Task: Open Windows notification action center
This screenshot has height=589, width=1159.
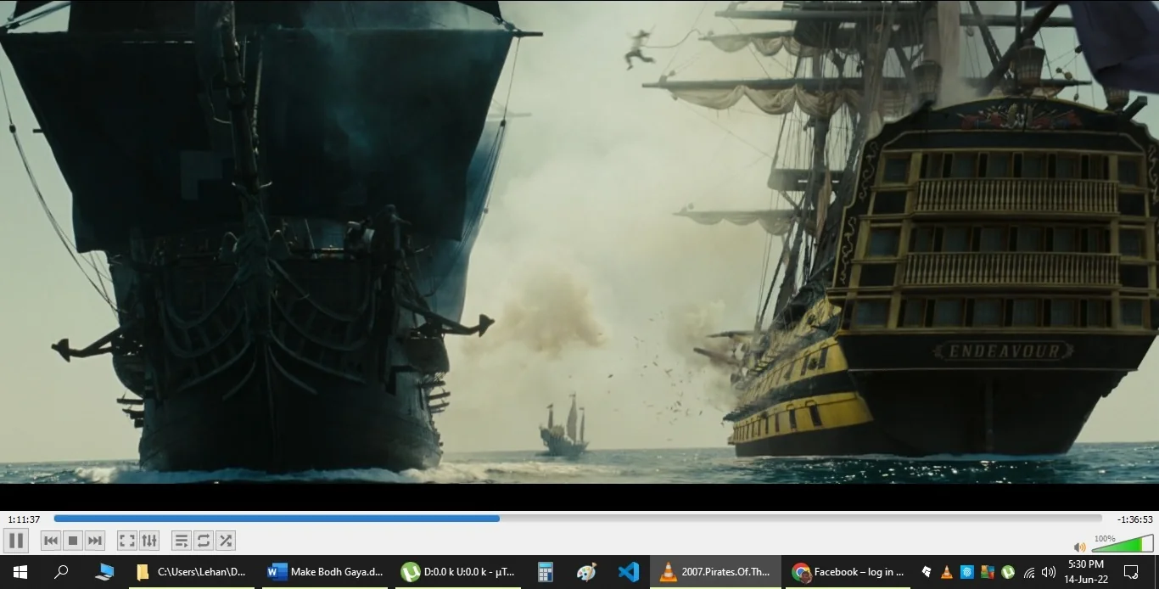Action: (x=1131, y=572)
